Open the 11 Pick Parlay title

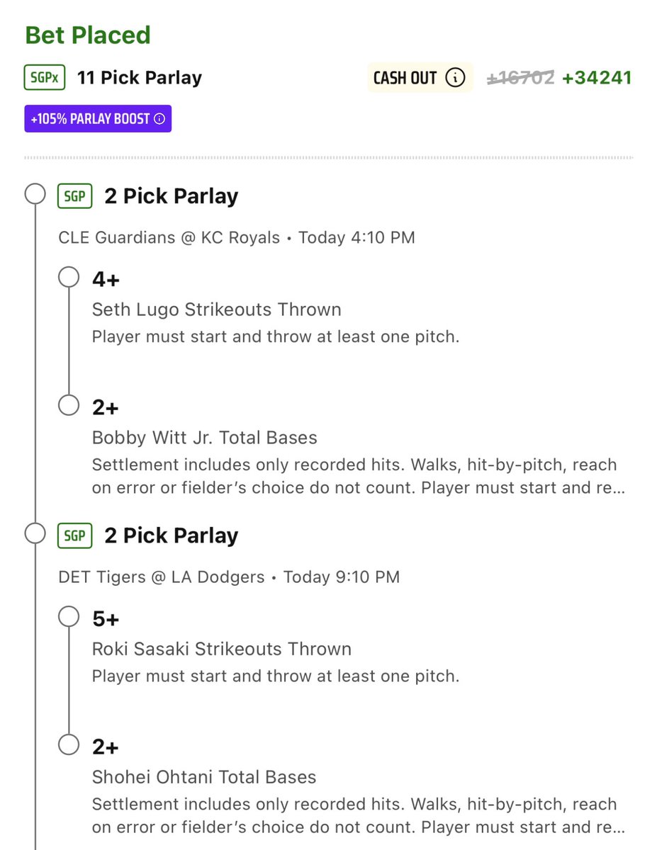click(140, 78)
